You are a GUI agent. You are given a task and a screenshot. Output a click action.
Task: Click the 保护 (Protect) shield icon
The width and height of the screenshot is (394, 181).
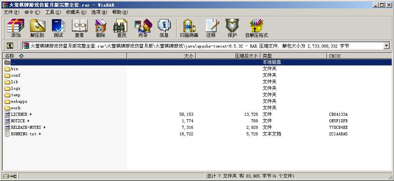pyautogui.click(x=232, y=28)
